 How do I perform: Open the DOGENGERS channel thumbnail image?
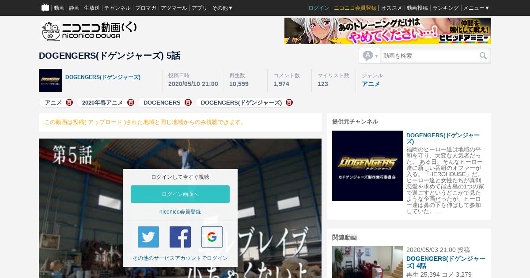[x=367, y=166]
